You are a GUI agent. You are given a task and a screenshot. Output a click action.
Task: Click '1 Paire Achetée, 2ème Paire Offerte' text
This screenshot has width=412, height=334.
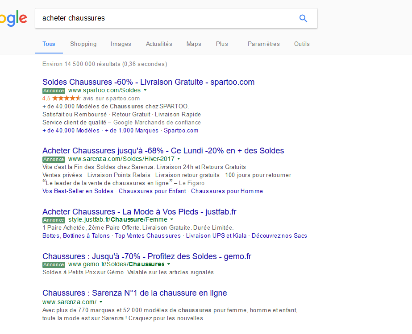tap(91, 228)
